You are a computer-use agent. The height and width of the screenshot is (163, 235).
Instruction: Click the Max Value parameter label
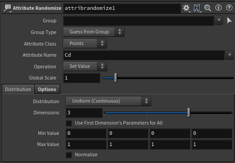48,144
